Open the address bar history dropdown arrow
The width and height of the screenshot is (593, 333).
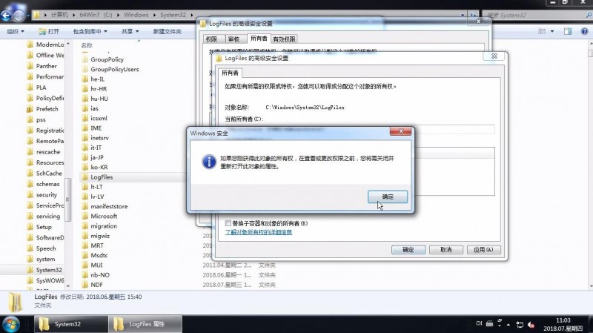tap(463, 15)
